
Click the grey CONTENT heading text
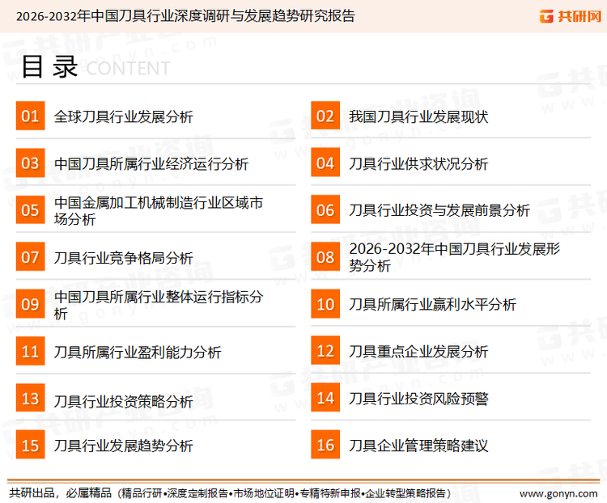pyautogui.click(x=128, y=69)
